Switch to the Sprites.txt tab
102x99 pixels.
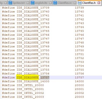[x=19, y=3]
